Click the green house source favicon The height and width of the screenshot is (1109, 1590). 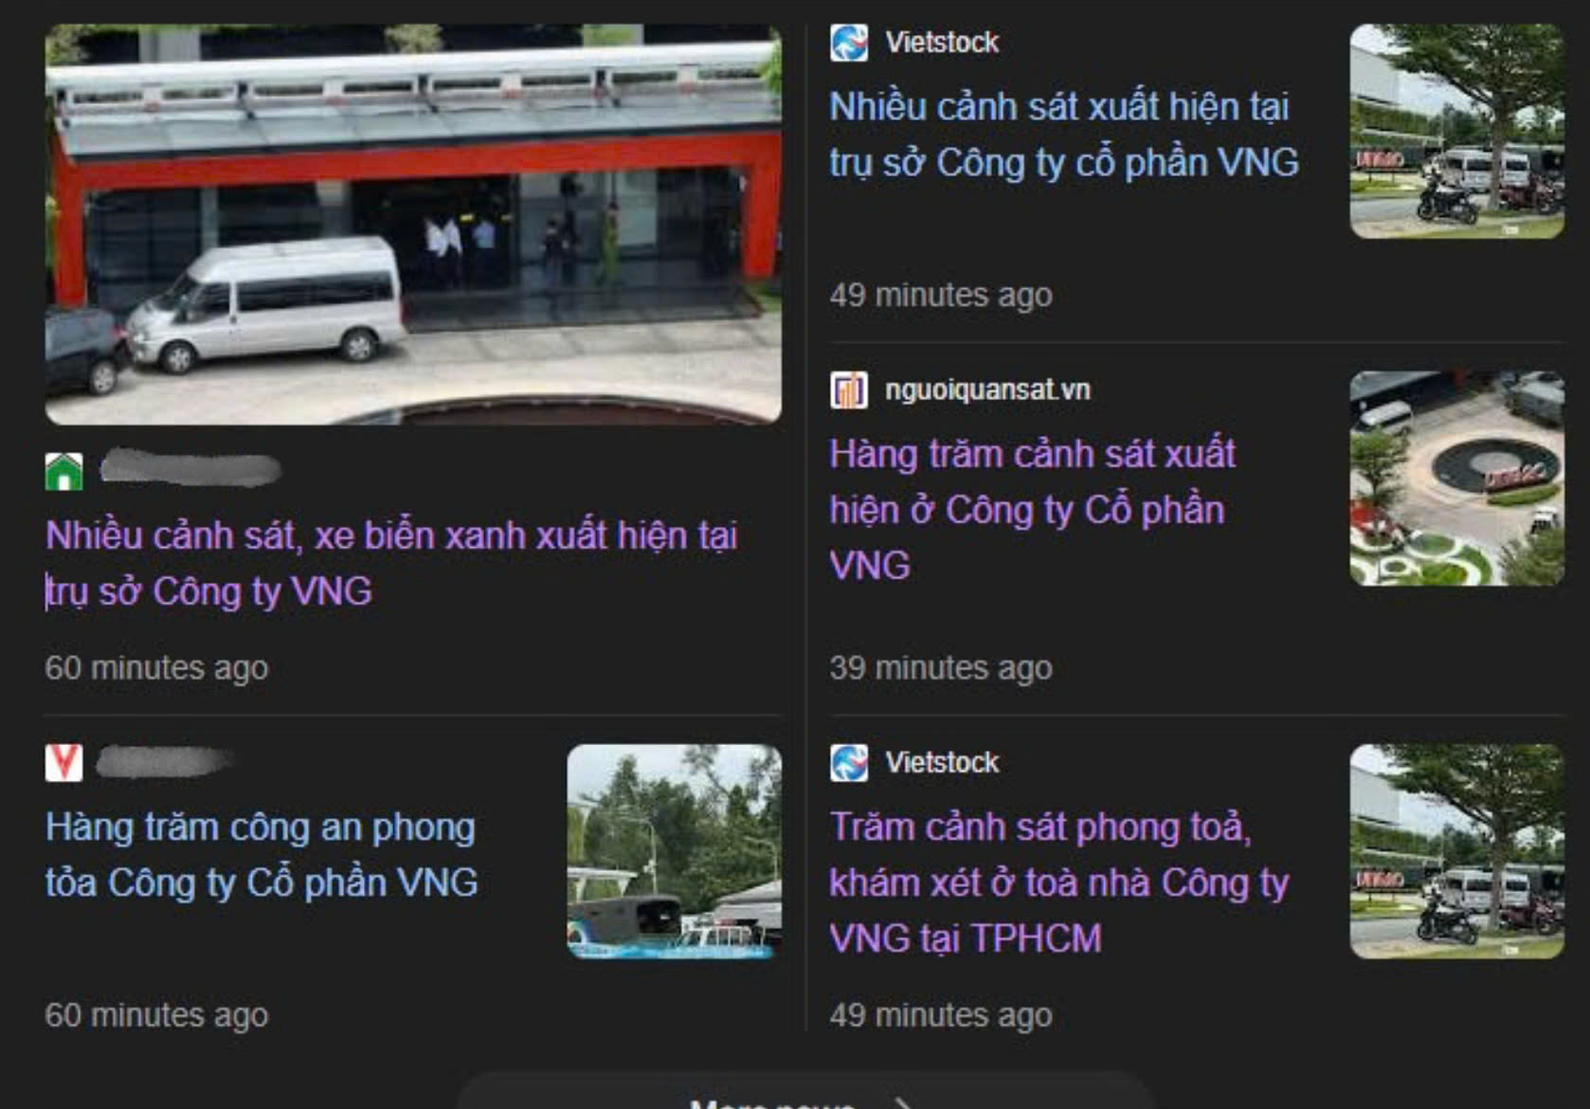click(64, 471)
